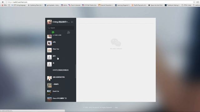
Task: Click andy's avatar thumbnail
Action: [x=49, y=43]
